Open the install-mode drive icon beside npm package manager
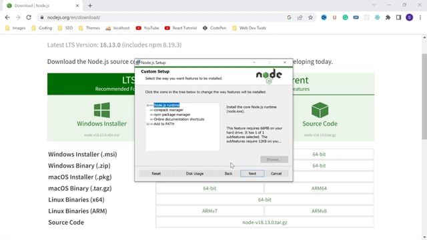The image size is (427, 240). pyautogui.click(x=151, y=115)
